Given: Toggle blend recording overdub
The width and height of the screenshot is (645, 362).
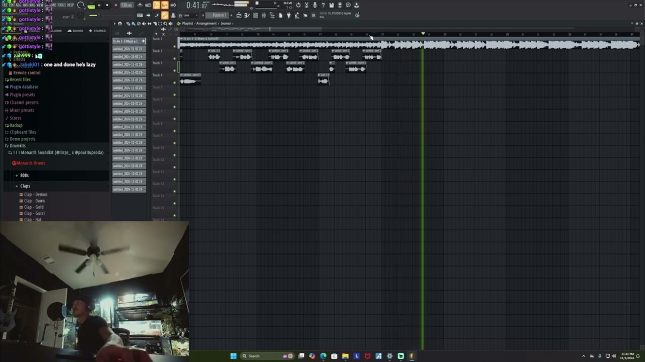Looking at the screenshot, I should coord(165,5).
